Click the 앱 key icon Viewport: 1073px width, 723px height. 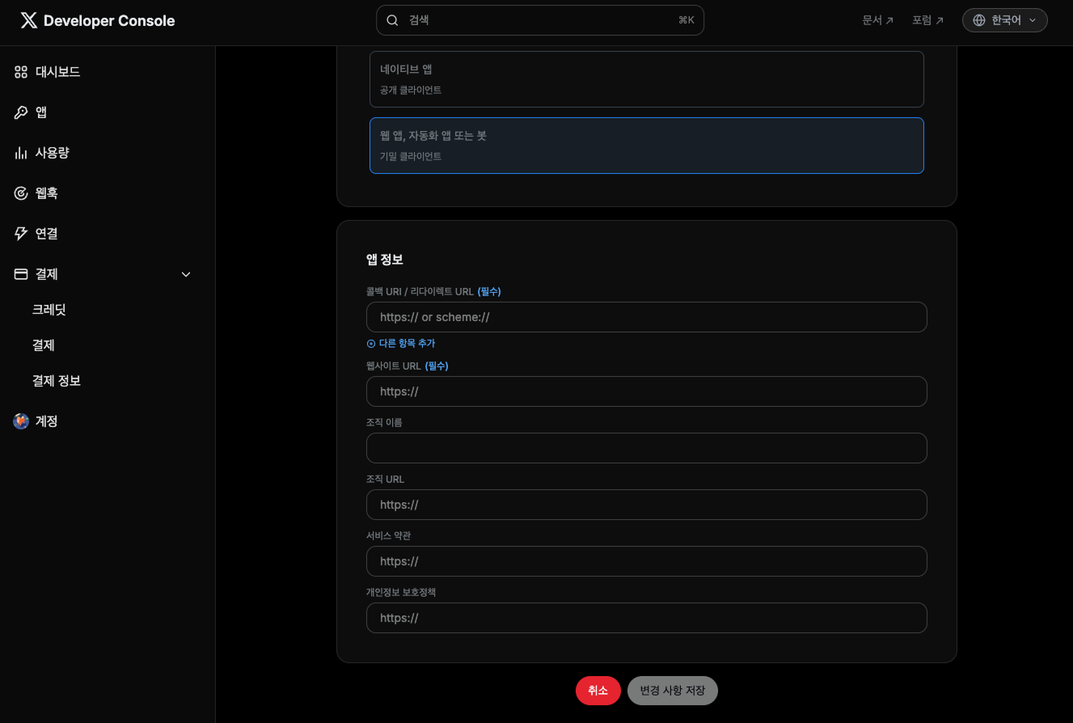pyautogui.click(x=21, y=112)
